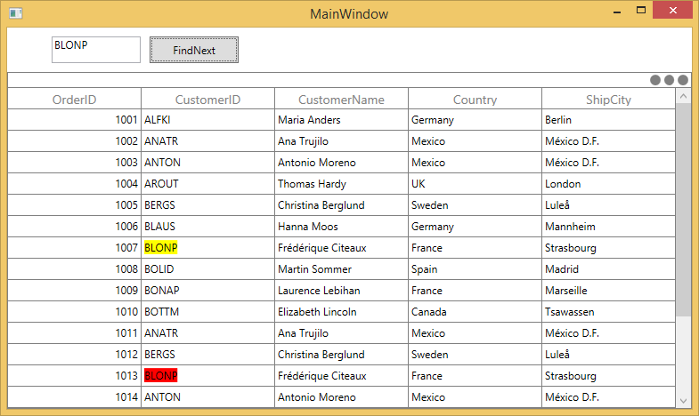Click the middle gray circle above the grid

[669, 80]
